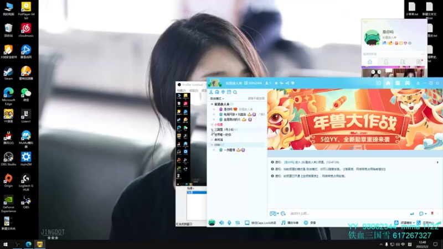Open the Logitech G HUB shortcut
Viewport: 443px width, 249px height.
point(26,183)
